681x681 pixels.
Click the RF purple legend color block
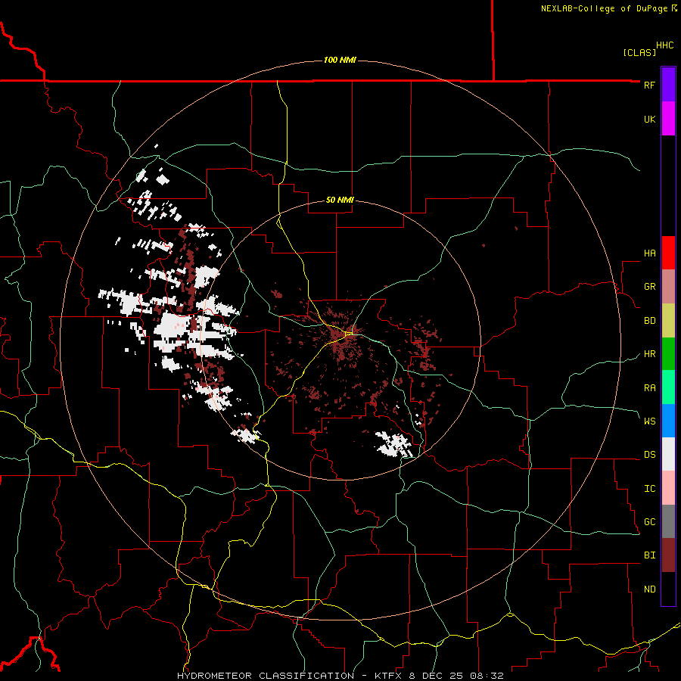pyautogui.click(x=668, y=85)
